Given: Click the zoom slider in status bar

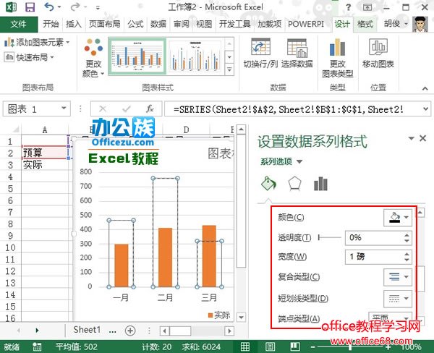Looking at the screenshot, I should pos(351,346).
